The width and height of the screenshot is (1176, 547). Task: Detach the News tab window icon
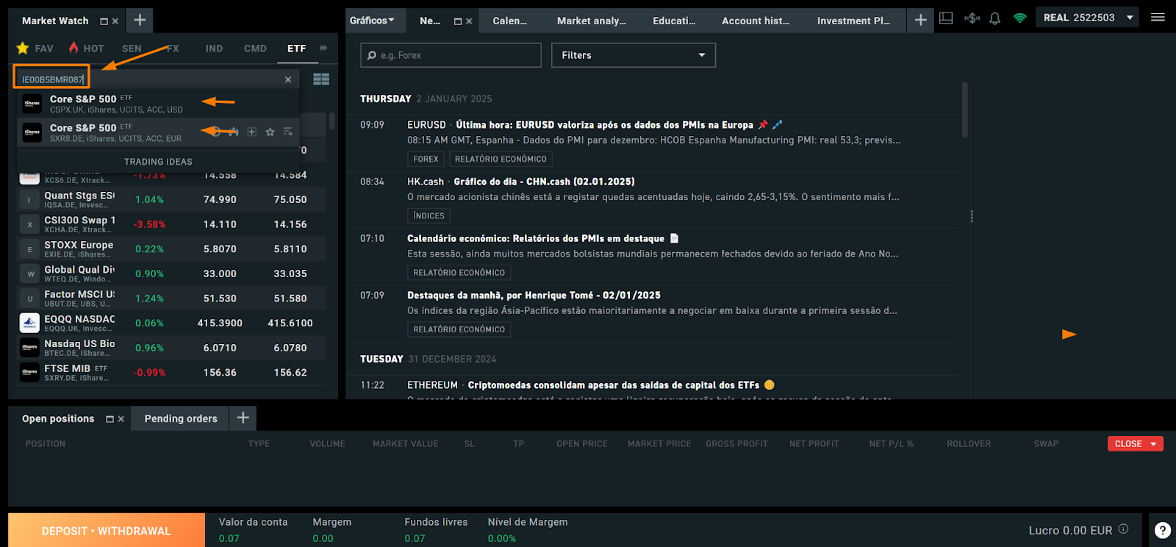pos(458,21)
